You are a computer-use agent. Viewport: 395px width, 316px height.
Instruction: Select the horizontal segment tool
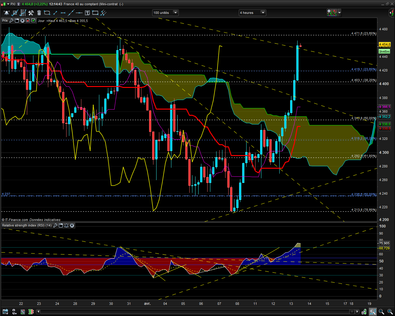(63, 13)
